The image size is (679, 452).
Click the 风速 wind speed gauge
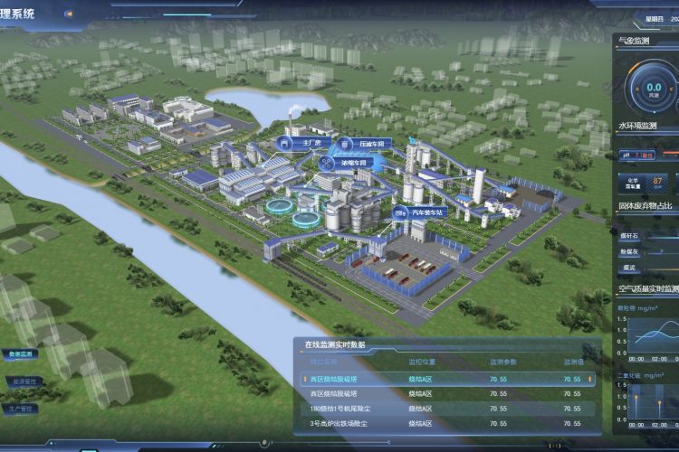654,88
